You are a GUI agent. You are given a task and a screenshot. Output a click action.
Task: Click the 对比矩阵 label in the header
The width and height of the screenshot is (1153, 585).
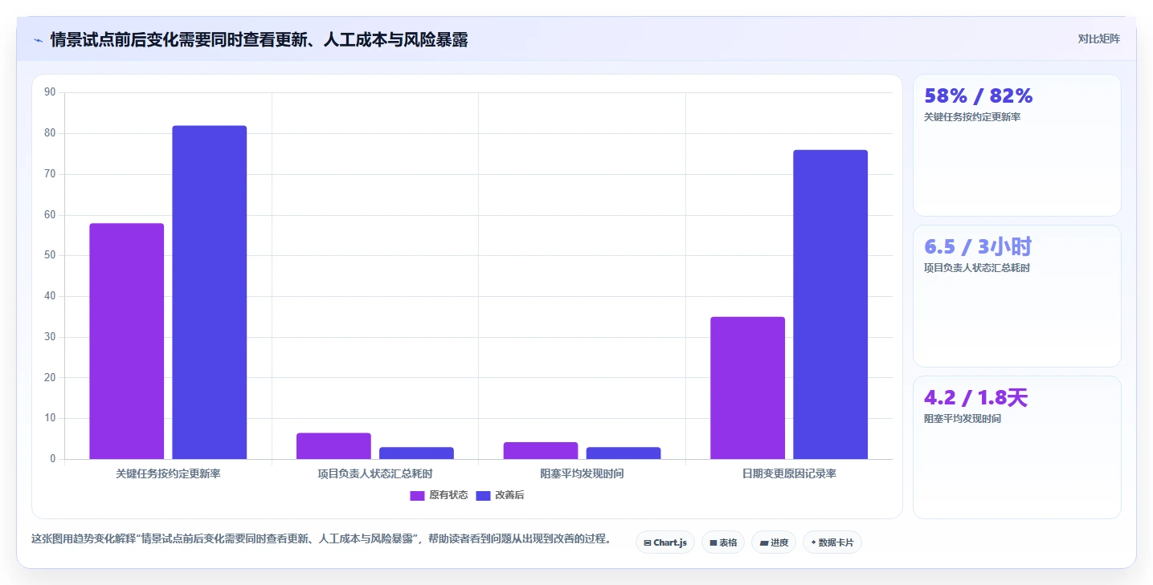pos(1098,39)
